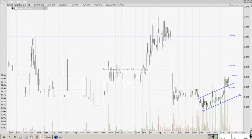Click the 'D' daily period button
Screen dimensions: 252x139
9,137
